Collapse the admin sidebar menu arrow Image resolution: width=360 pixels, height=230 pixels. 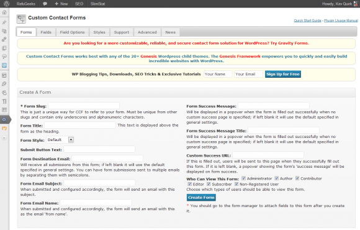click(x=4, y=138)
